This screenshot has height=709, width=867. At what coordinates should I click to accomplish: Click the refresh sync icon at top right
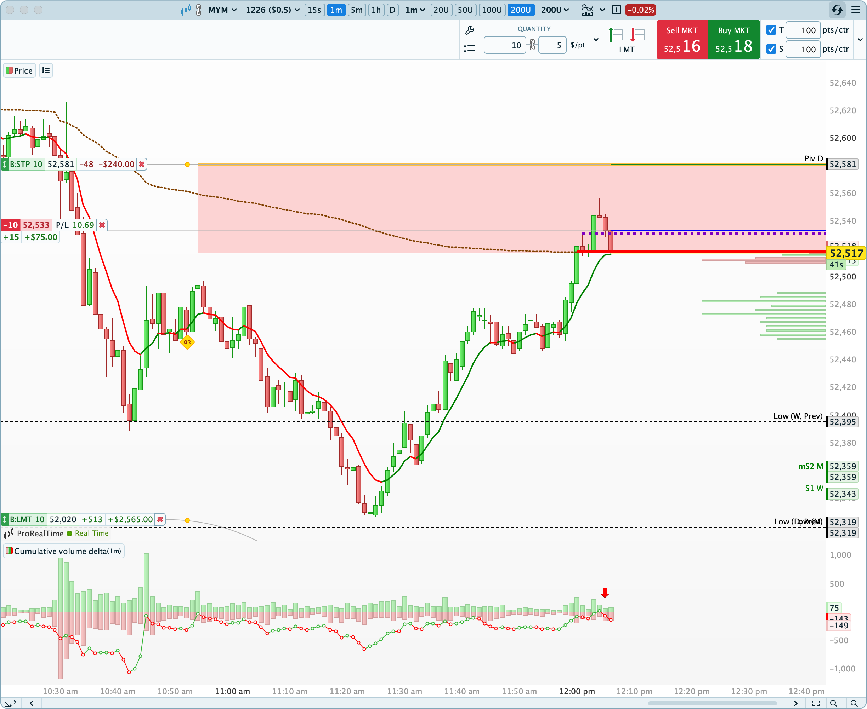[837, 10]
